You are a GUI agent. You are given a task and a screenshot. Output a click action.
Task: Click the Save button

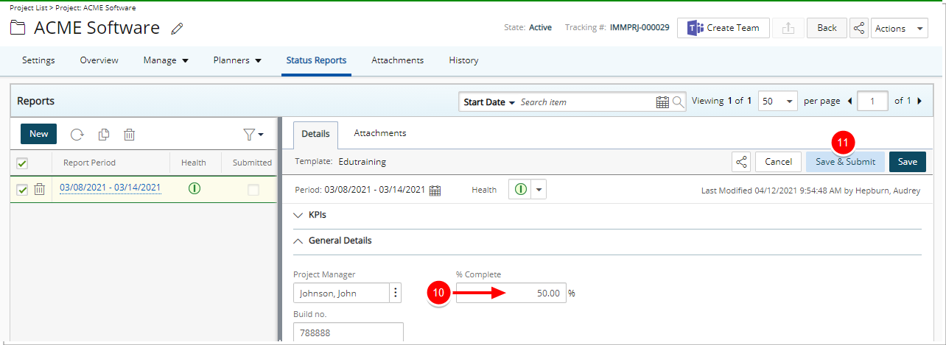907,162
